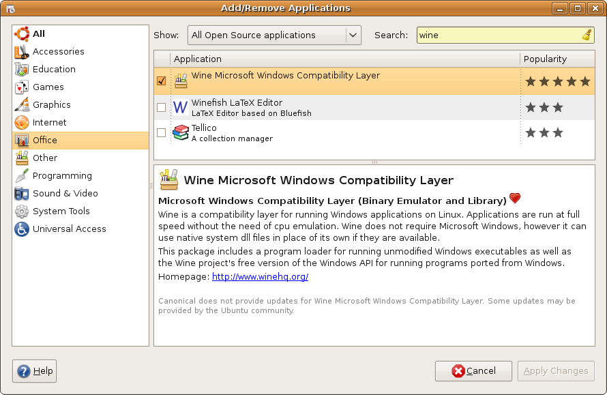607x395 pixels.
Task: Check the Winefish LaTeX Editor checkbox
Action: pos(162,107)
